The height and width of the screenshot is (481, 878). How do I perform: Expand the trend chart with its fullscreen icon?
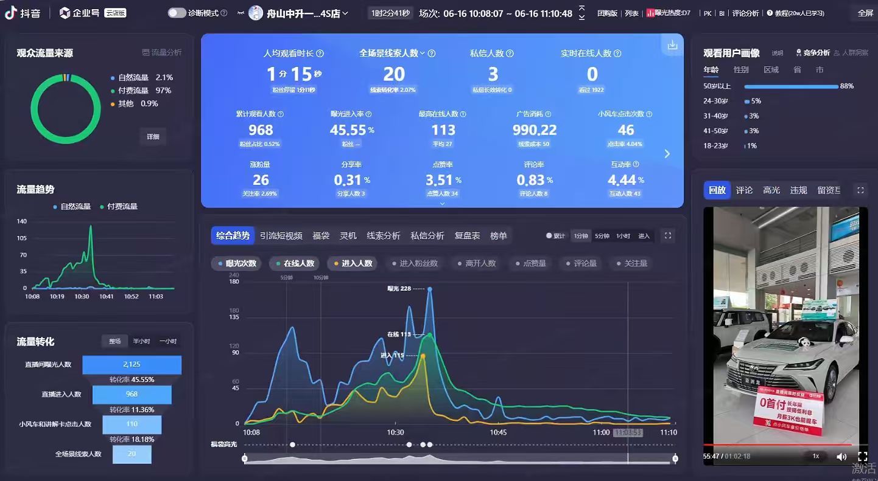(x=668, y=236)
